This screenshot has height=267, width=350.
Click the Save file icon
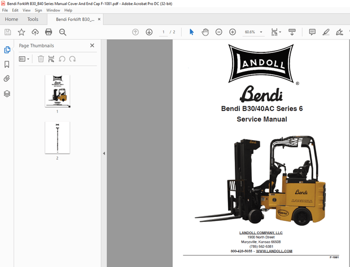[7, 32]
